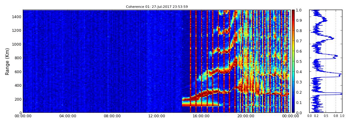350x123 pixels.
Task: Click the profile plot 0.2 x-axis label
Action: click(x=316, y=116)
